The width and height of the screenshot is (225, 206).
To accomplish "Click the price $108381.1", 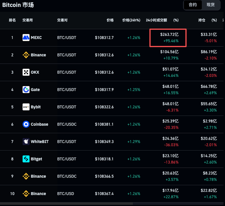I will (104, 124).
